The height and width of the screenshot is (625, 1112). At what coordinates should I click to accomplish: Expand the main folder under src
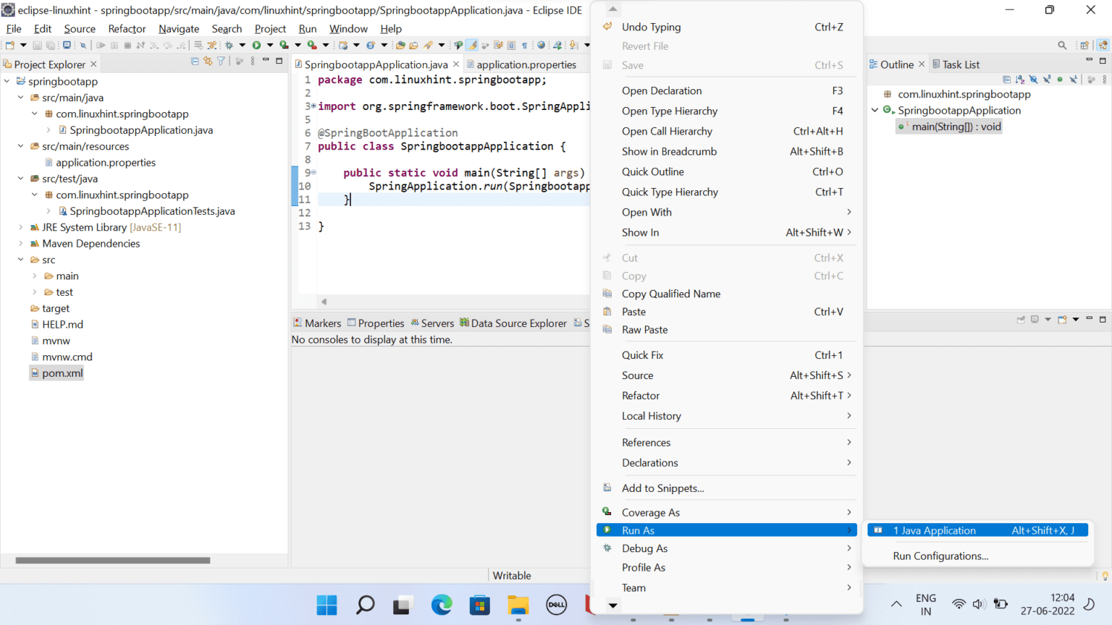point(35,276)
